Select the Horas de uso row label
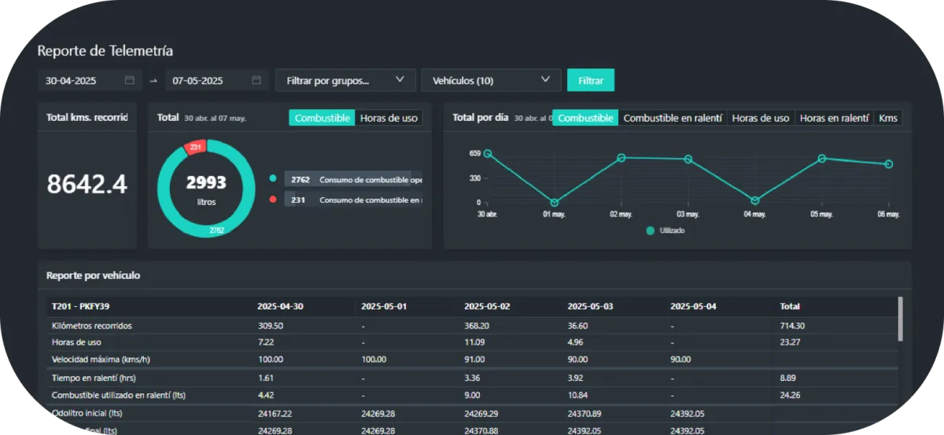 (76, 342)
